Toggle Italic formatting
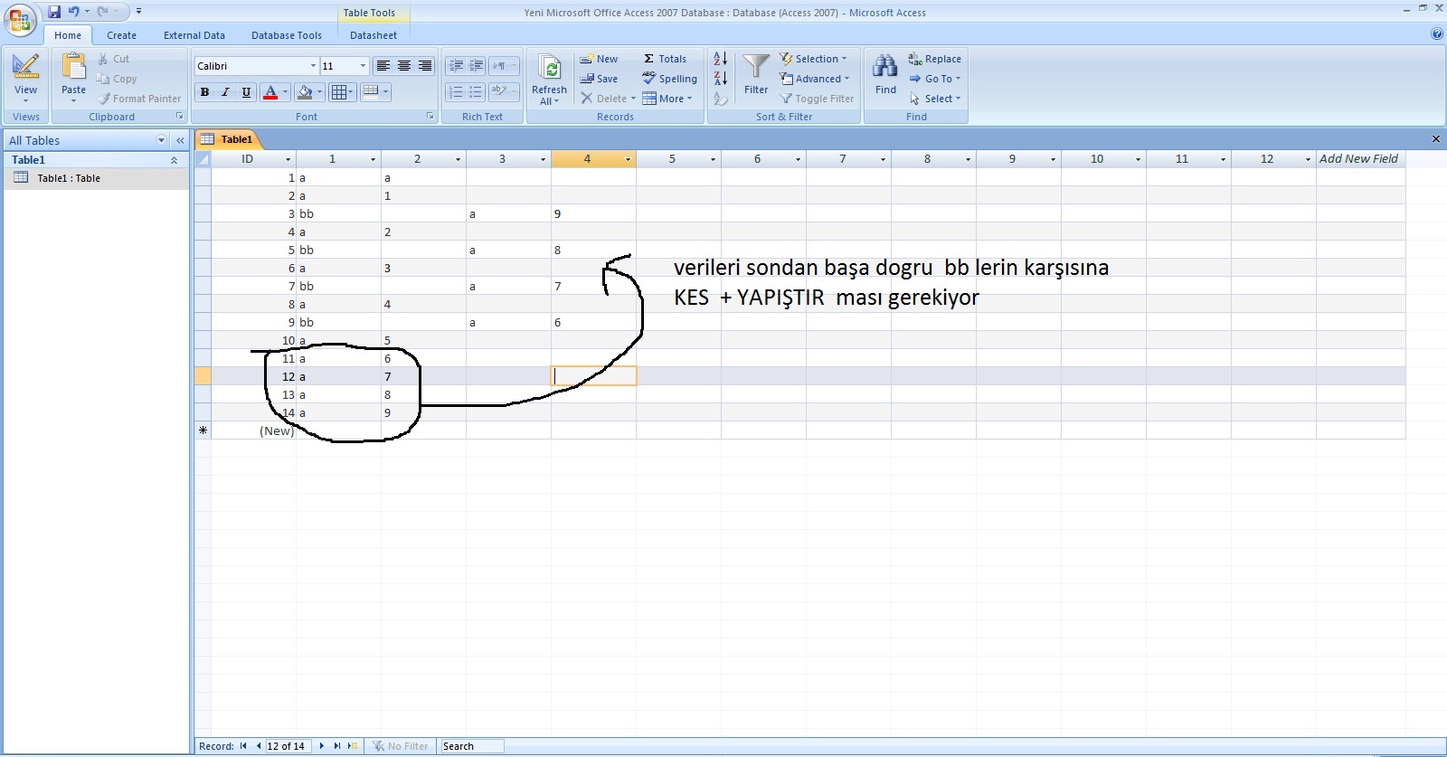Image resolution: width=1447 pixels, height=757 pixels. 225,92
